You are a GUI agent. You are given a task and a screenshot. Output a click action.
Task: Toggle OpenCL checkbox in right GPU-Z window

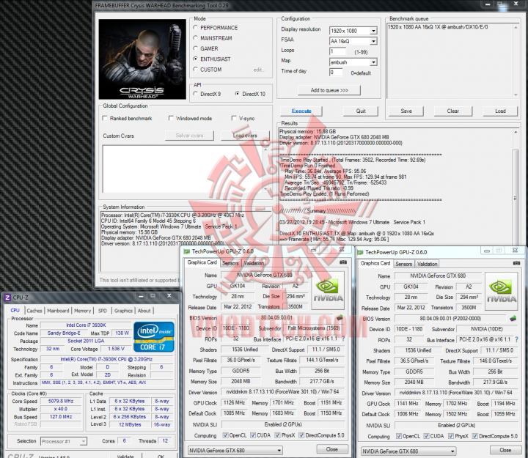[x=399, y=436]
